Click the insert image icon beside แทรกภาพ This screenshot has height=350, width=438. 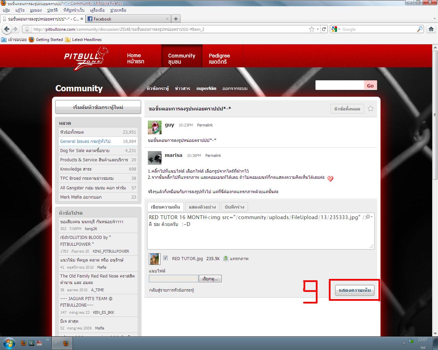coord(226,258)
